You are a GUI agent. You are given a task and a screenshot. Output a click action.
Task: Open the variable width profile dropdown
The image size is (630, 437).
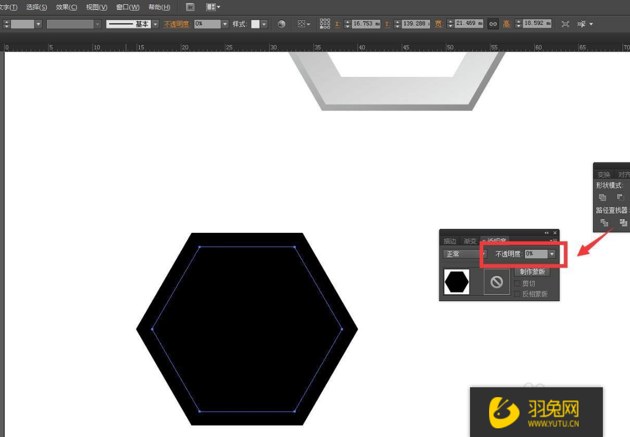coord(98,24)
